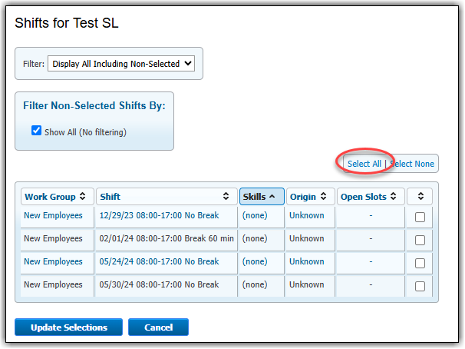Viewport: 465px width, 349px height.
Task: Click the Skills column ascending sort arrow
Action: 272,197
